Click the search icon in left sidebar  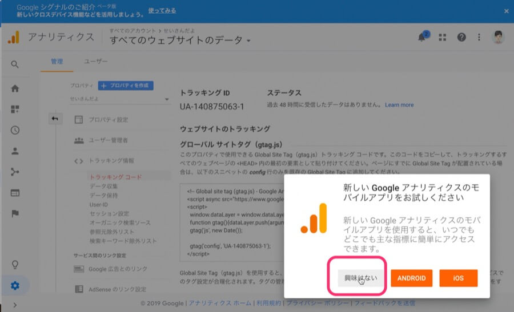15,64
